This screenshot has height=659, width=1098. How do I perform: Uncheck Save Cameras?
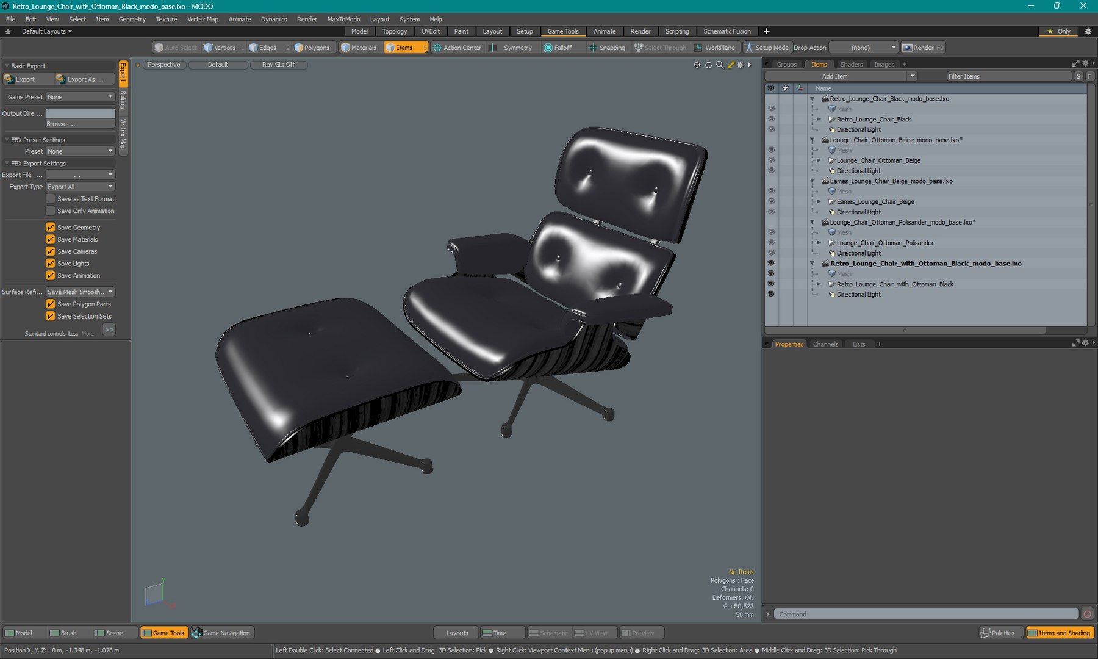coord(51,251)
